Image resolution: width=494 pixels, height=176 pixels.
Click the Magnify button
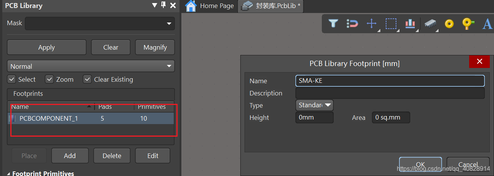coord(155,47)
